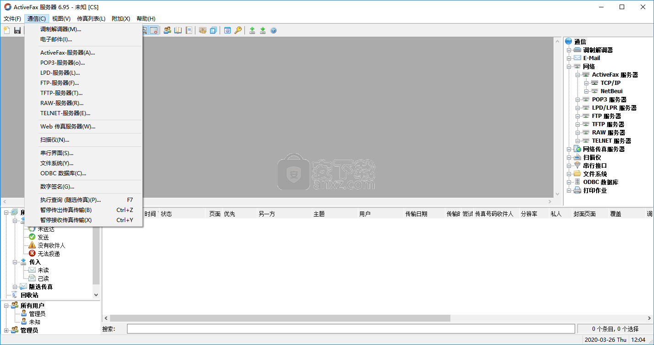
Task: Click the red notebook toolbar icon
Action: (188, 30)
